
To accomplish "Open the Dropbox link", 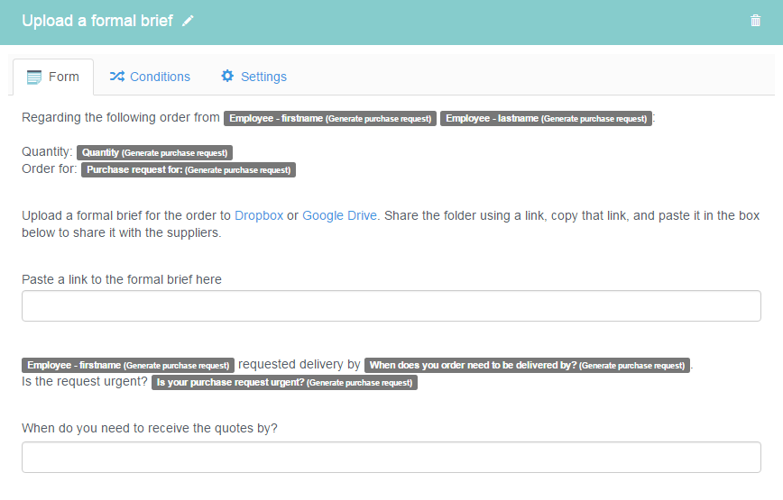I will [x=259, y=216].
